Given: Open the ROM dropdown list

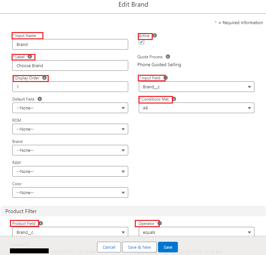Looking at the screenshot, I should click(x=70, y=129).
